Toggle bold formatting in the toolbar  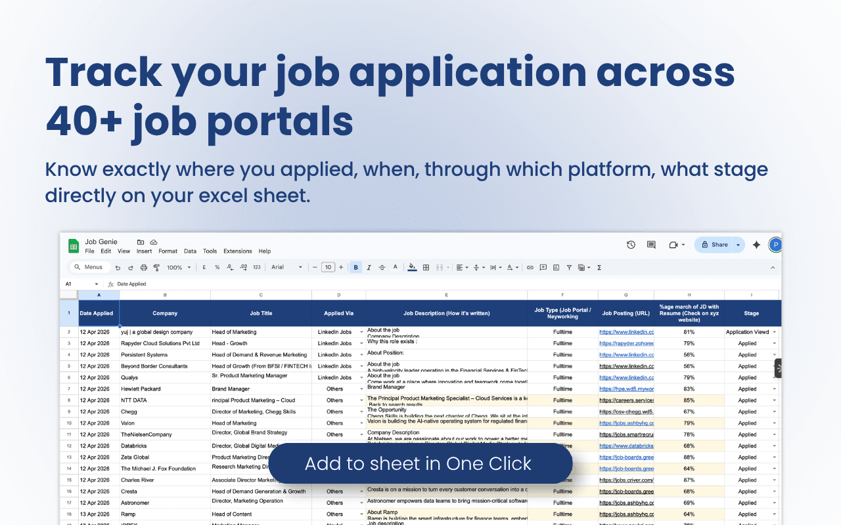(355, 267)
